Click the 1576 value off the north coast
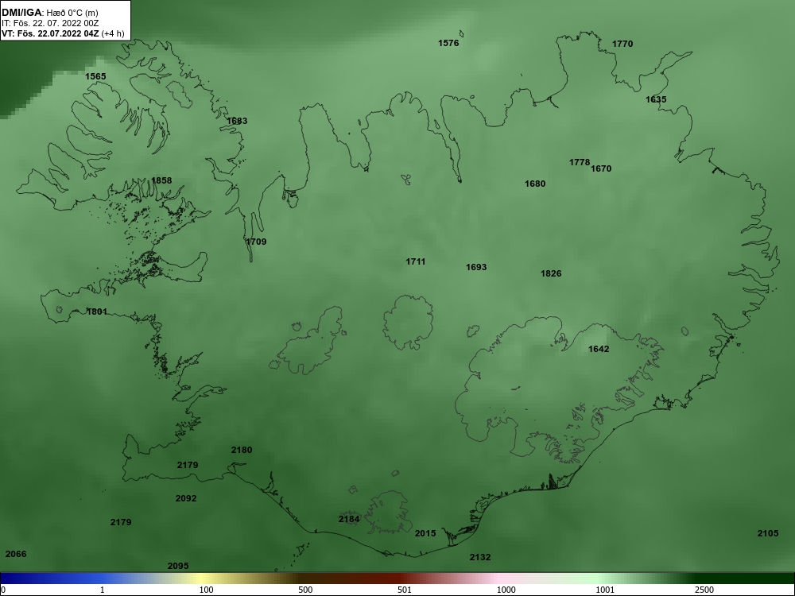 point(448,43)
